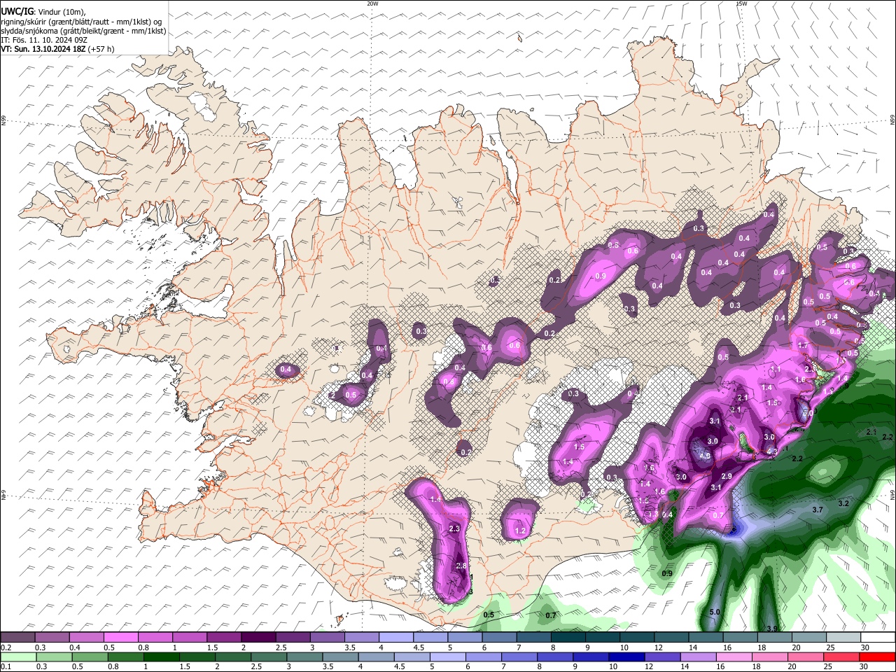Image resolution: width=896 pixels, height=672 pixels.
Task: Click the 2.9 snowfall value label
Action: 727,476
